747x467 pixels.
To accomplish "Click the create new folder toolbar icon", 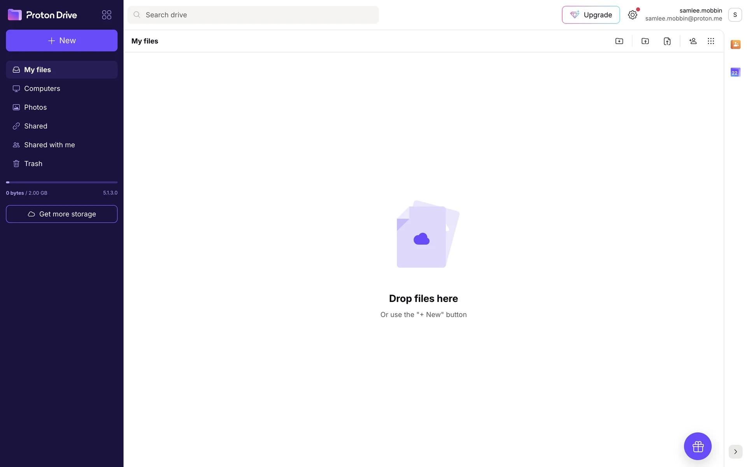I will (619, 41).
